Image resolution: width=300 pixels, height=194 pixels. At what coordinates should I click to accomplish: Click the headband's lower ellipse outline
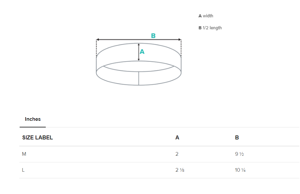click(x=159, y=83)
